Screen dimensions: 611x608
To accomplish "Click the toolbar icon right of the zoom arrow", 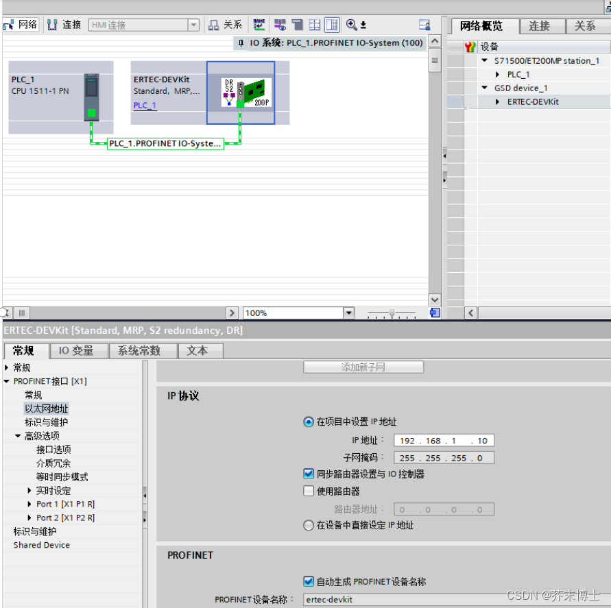I will click(x=424, y=25).
